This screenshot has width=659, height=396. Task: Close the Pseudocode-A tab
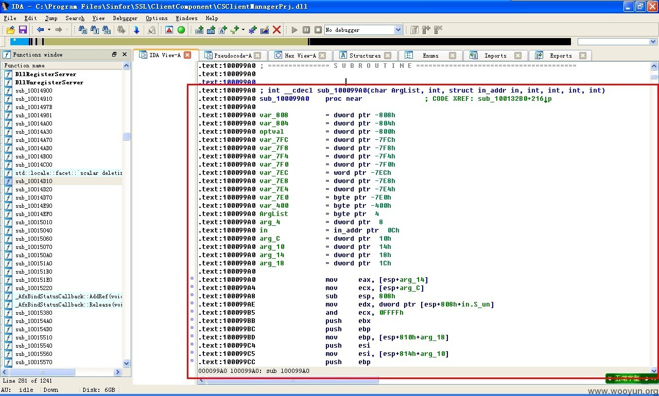(257, 56)
